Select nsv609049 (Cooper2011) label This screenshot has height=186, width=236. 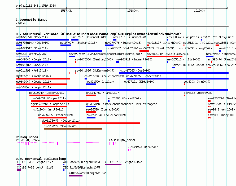47,93
